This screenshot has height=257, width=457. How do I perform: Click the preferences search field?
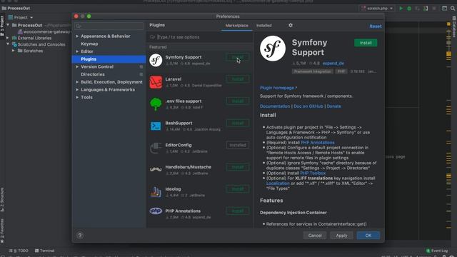click(x=109, y=26)
